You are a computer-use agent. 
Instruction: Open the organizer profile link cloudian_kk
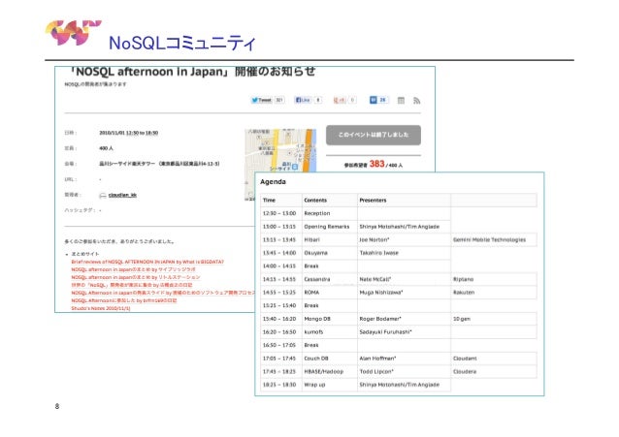point(122,195)
